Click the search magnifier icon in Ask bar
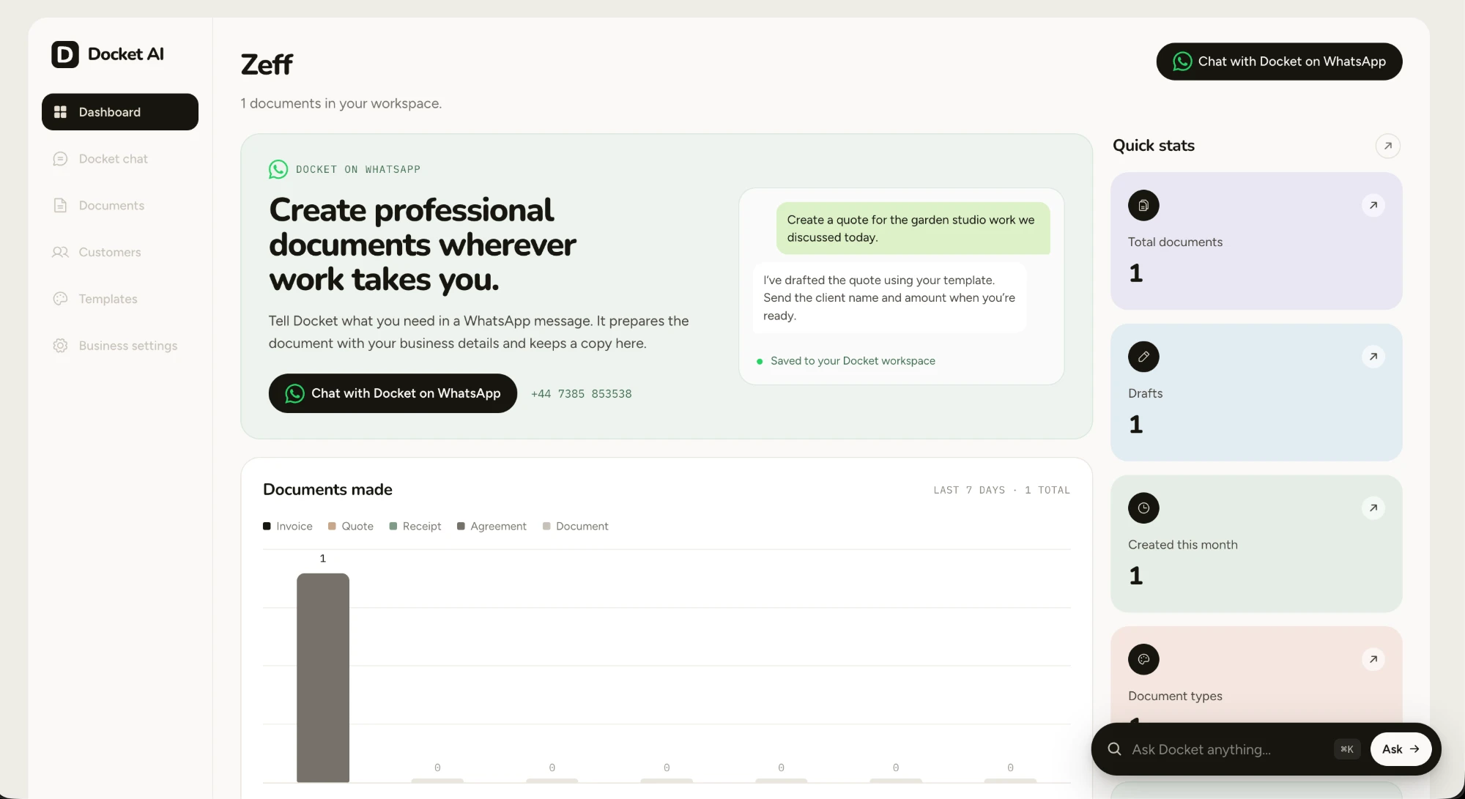The image size is (1465, 799). pos(1114,749)
